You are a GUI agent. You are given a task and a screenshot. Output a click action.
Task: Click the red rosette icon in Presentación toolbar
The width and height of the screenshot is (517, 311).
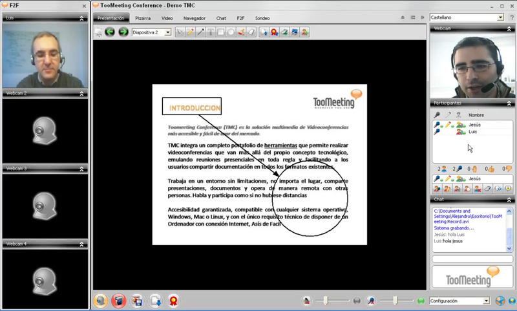click(274, 32)
